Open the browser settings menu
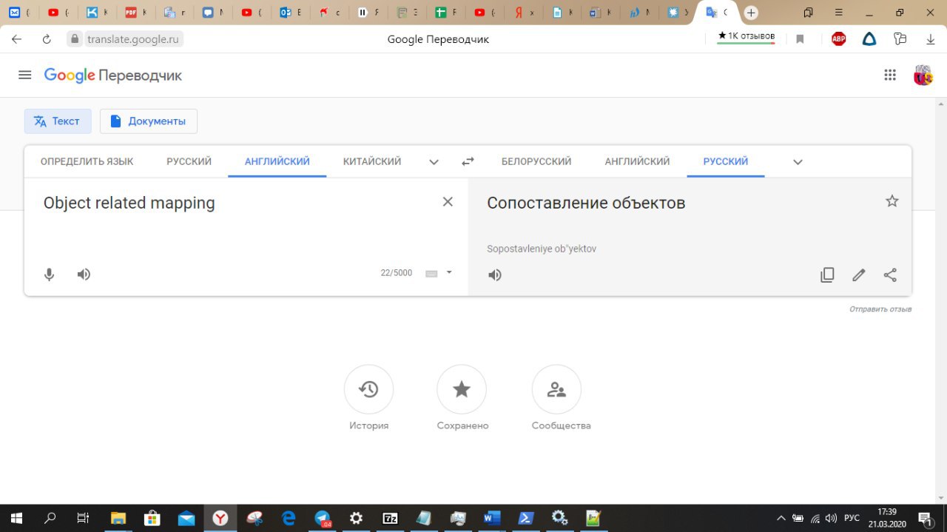 (838, 13)
